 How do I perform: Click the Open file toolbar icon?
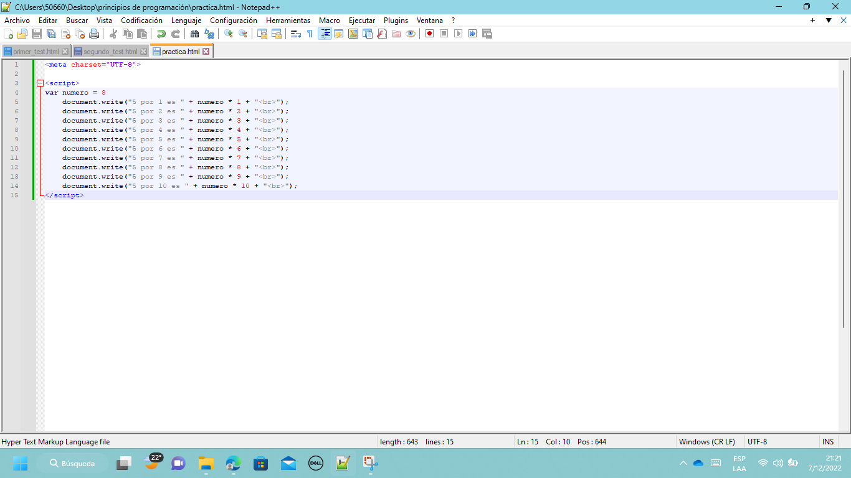coord(22,34)
